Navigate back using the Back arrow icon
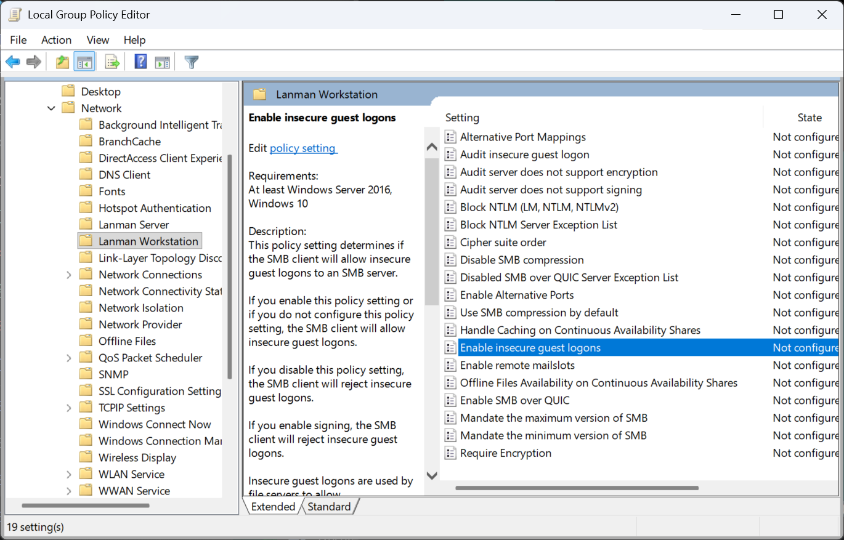 tap(13, 61)
